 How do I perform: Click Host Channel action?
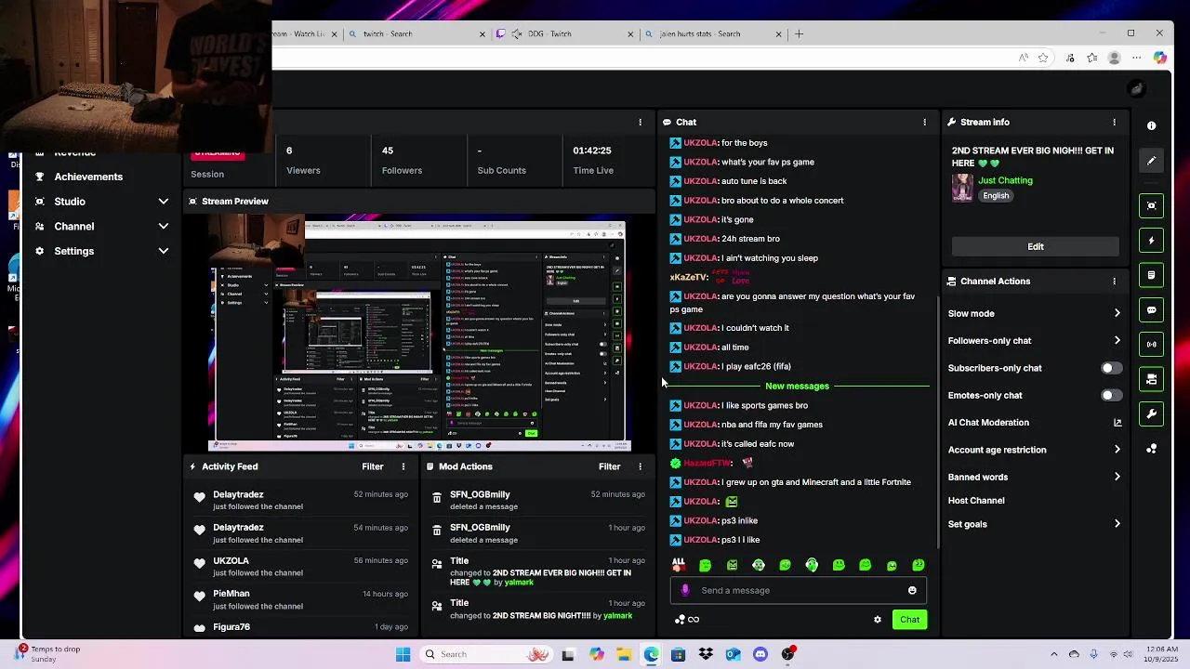coord(976,501)
